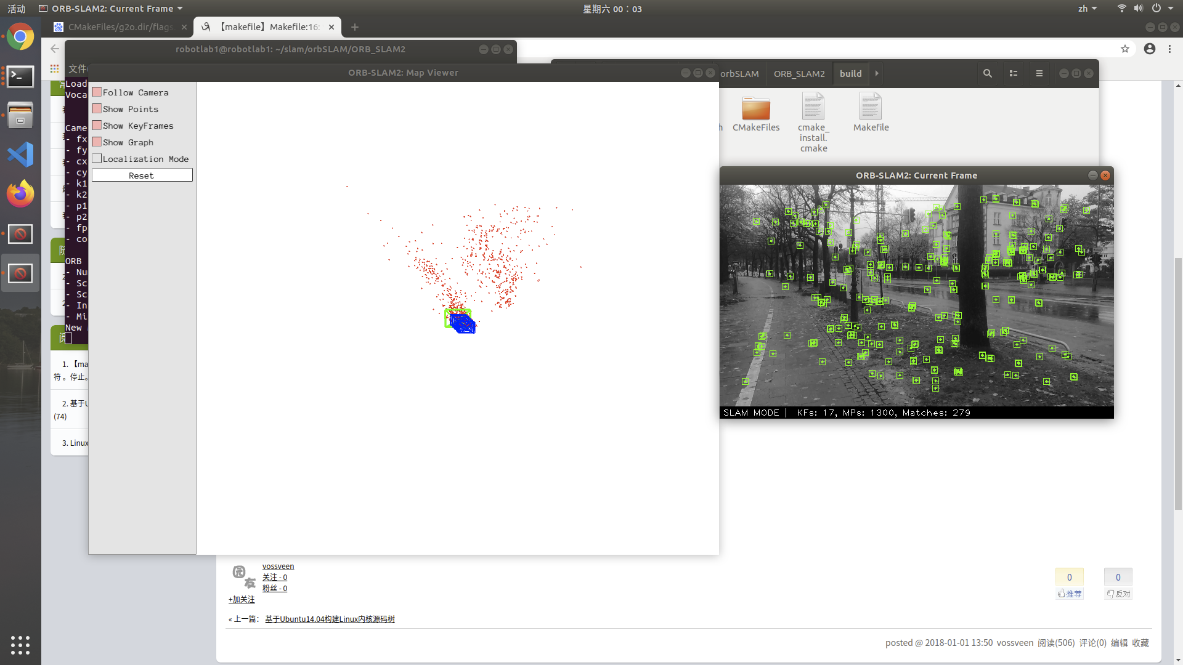
Task: Launch the Terminal from the dock
Action: pos(20,76)
